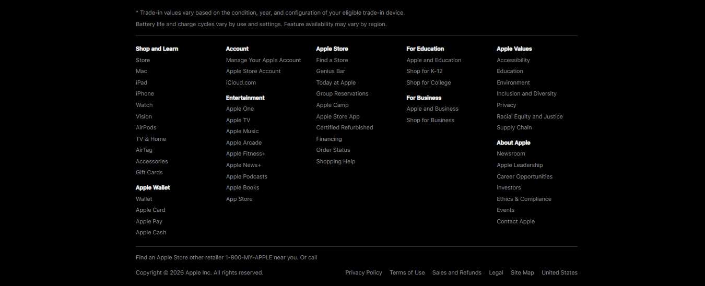Open the Investors link
Screen dimensions: 705x286
click(x=509, y=187)
